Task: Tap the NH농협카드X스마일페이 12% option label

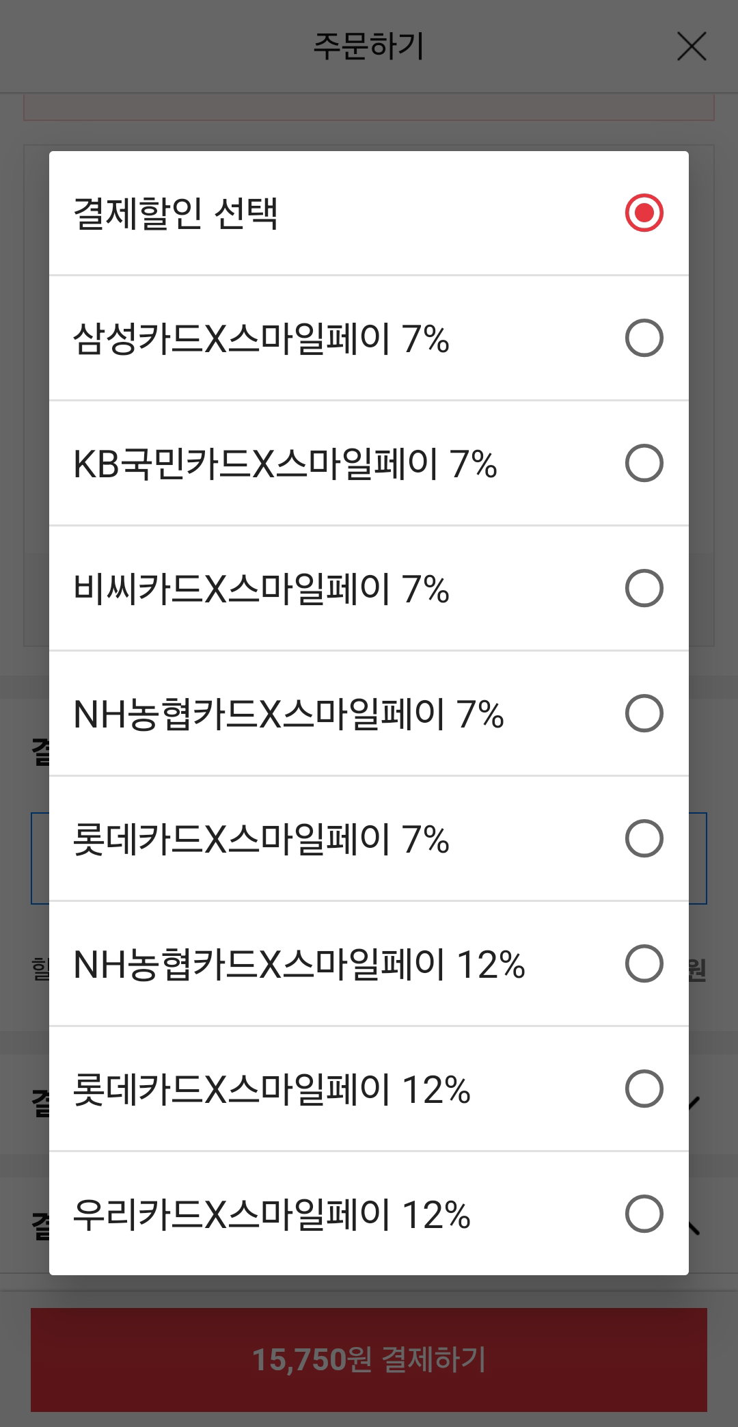Action: [x=299, y=964]
